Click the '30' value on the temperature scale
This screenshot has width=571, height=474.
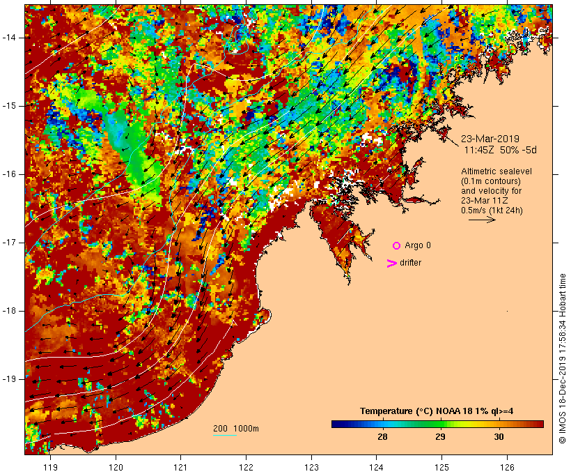pyautogui.click(x=499, y=437)
